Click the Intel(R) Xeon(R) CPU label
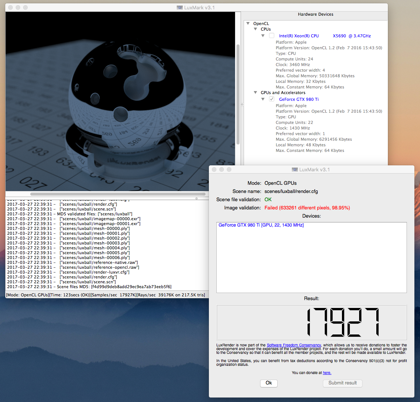Viewport: 420px width, 402px height. click(325, 36)
